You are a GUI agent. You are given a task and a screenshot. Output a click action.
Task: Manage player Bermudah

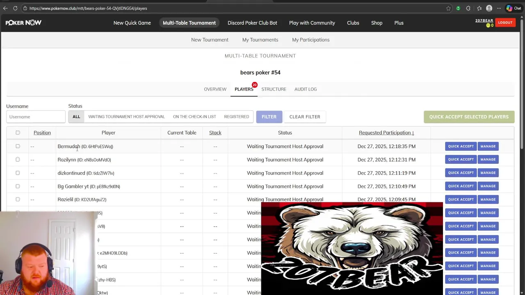click(488, 146)
